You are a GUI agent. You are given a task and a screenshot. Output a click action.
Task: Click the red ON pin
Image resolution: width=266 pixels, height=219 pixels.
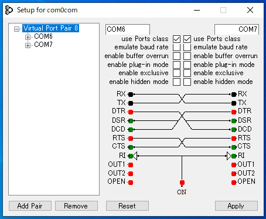click(182, 183)
